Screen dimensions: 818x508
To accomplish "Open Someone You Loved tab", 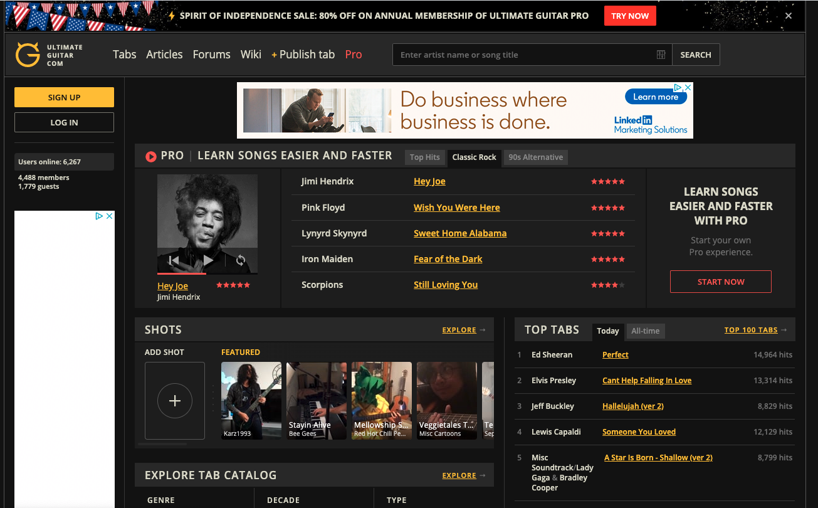I will pyautogui.click(x=639, y=432).
